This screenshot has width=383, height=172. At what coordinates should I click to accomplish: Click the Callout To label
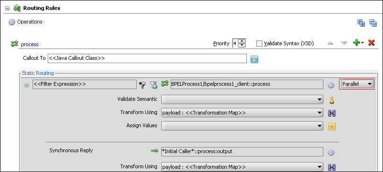pyautogui.click(x=34, y=58)
